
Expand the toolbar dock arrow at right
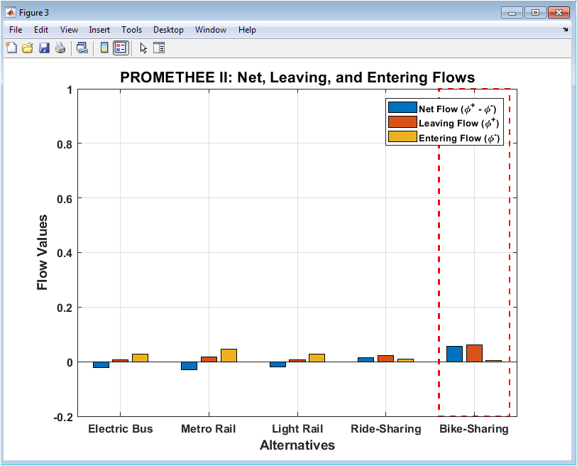[x=565, y=29]
